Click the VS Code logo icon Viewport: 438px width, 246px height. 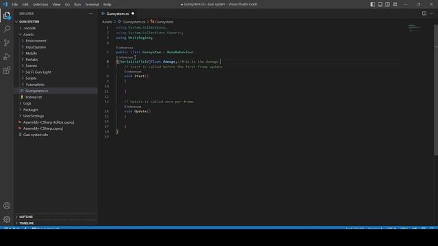5,4
